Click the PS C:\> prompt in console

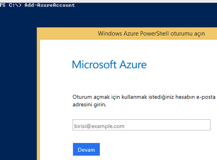pyautogui.click(x=11, y=5)
